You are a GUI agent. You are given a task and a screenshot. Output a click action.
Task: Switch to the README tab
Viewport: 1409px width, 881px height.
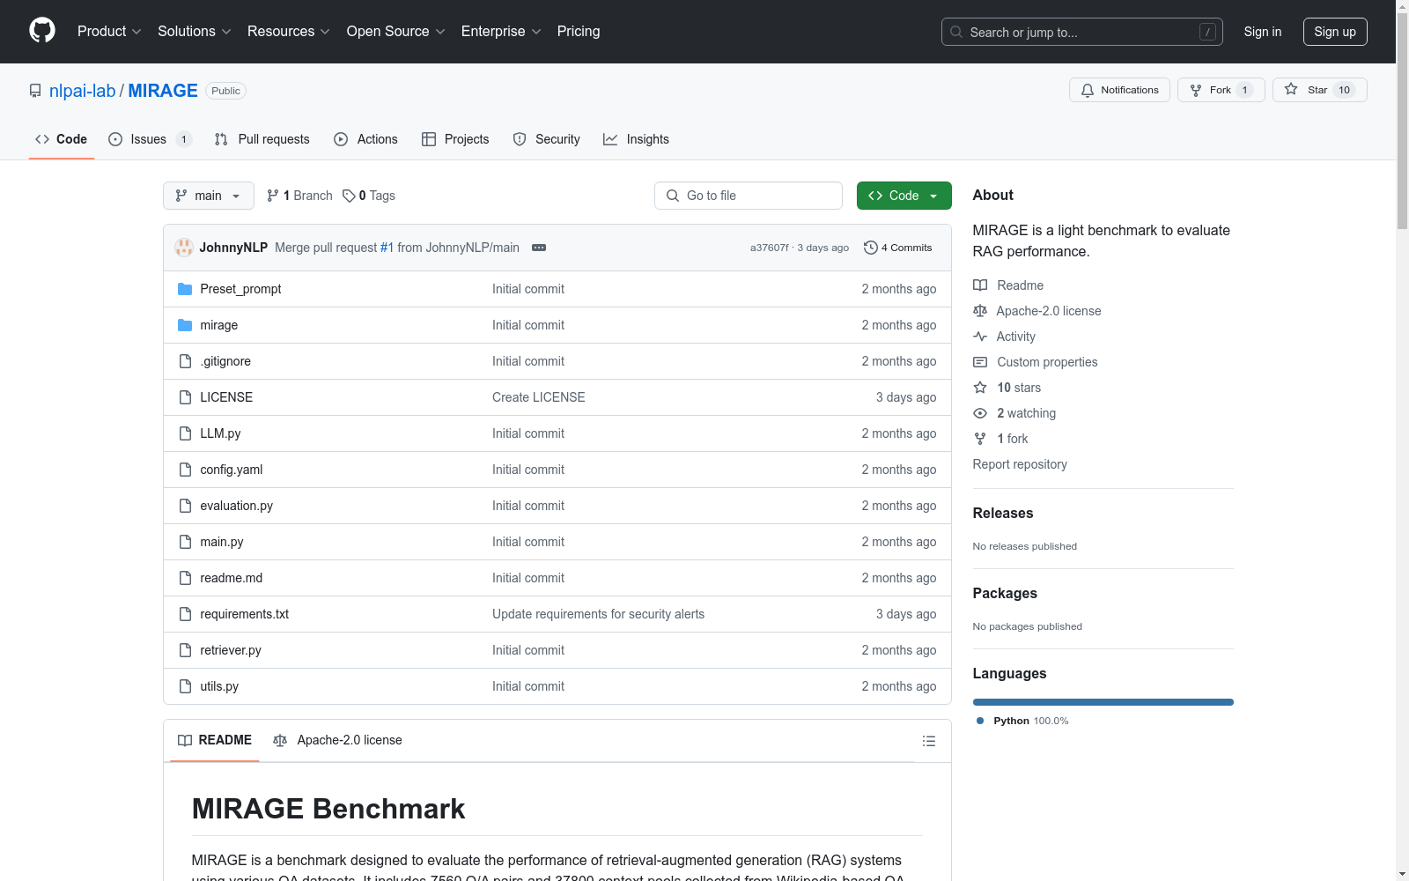pyautogui.click(x=215, y=740)
